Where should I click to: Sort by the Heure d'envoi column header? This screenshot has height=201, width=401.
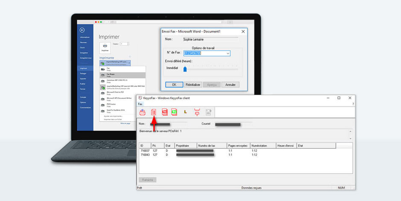pos(286,146)
